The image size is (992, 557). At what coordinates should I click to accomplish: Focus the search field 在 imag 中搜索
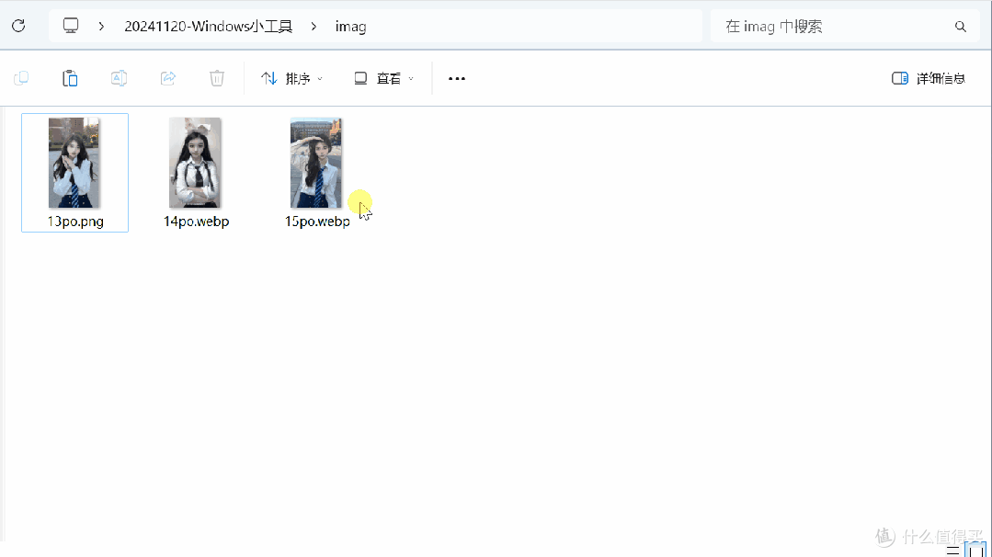[845, 26]
